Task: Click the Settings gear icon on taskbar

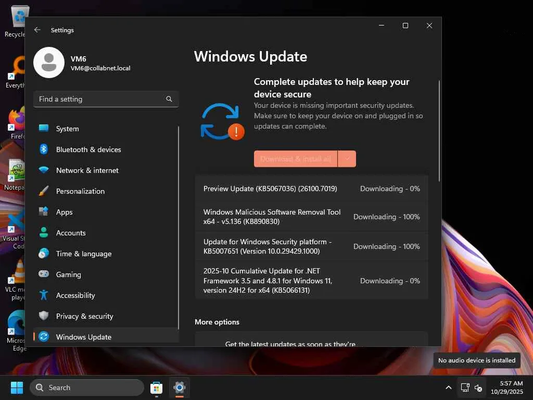Action: pyautogui.click(x=180, y=387)
